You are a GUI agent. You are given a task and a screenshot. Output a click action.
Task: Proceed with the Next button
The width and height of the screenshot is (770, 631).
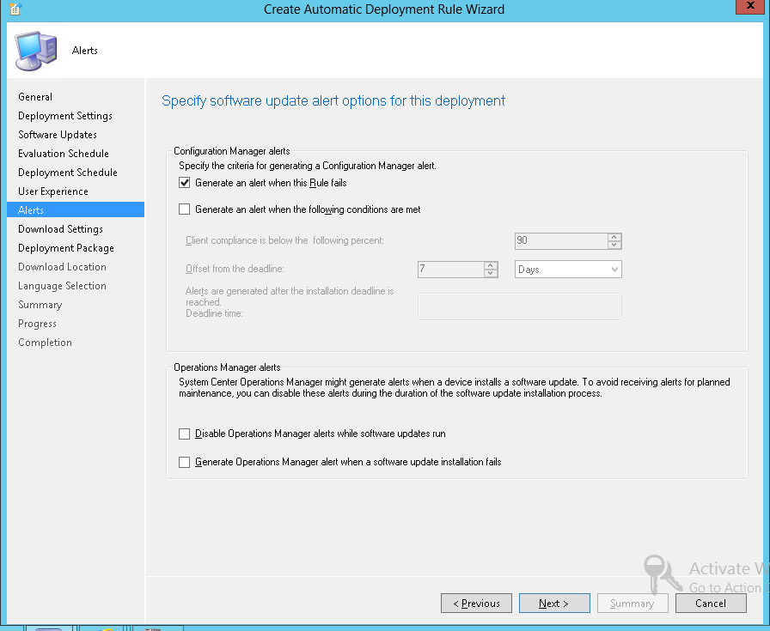554,604
